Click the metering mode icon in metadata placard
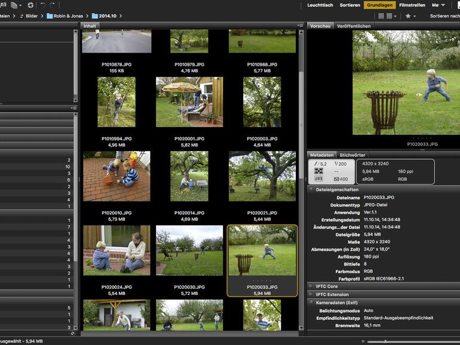The height and width of the screenshot is (345, 460). 318,171
